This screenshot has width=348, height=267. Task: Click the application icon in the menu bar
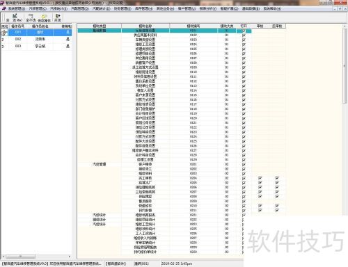3,8
